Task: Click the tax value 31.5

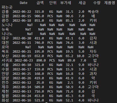Action: 69,12
